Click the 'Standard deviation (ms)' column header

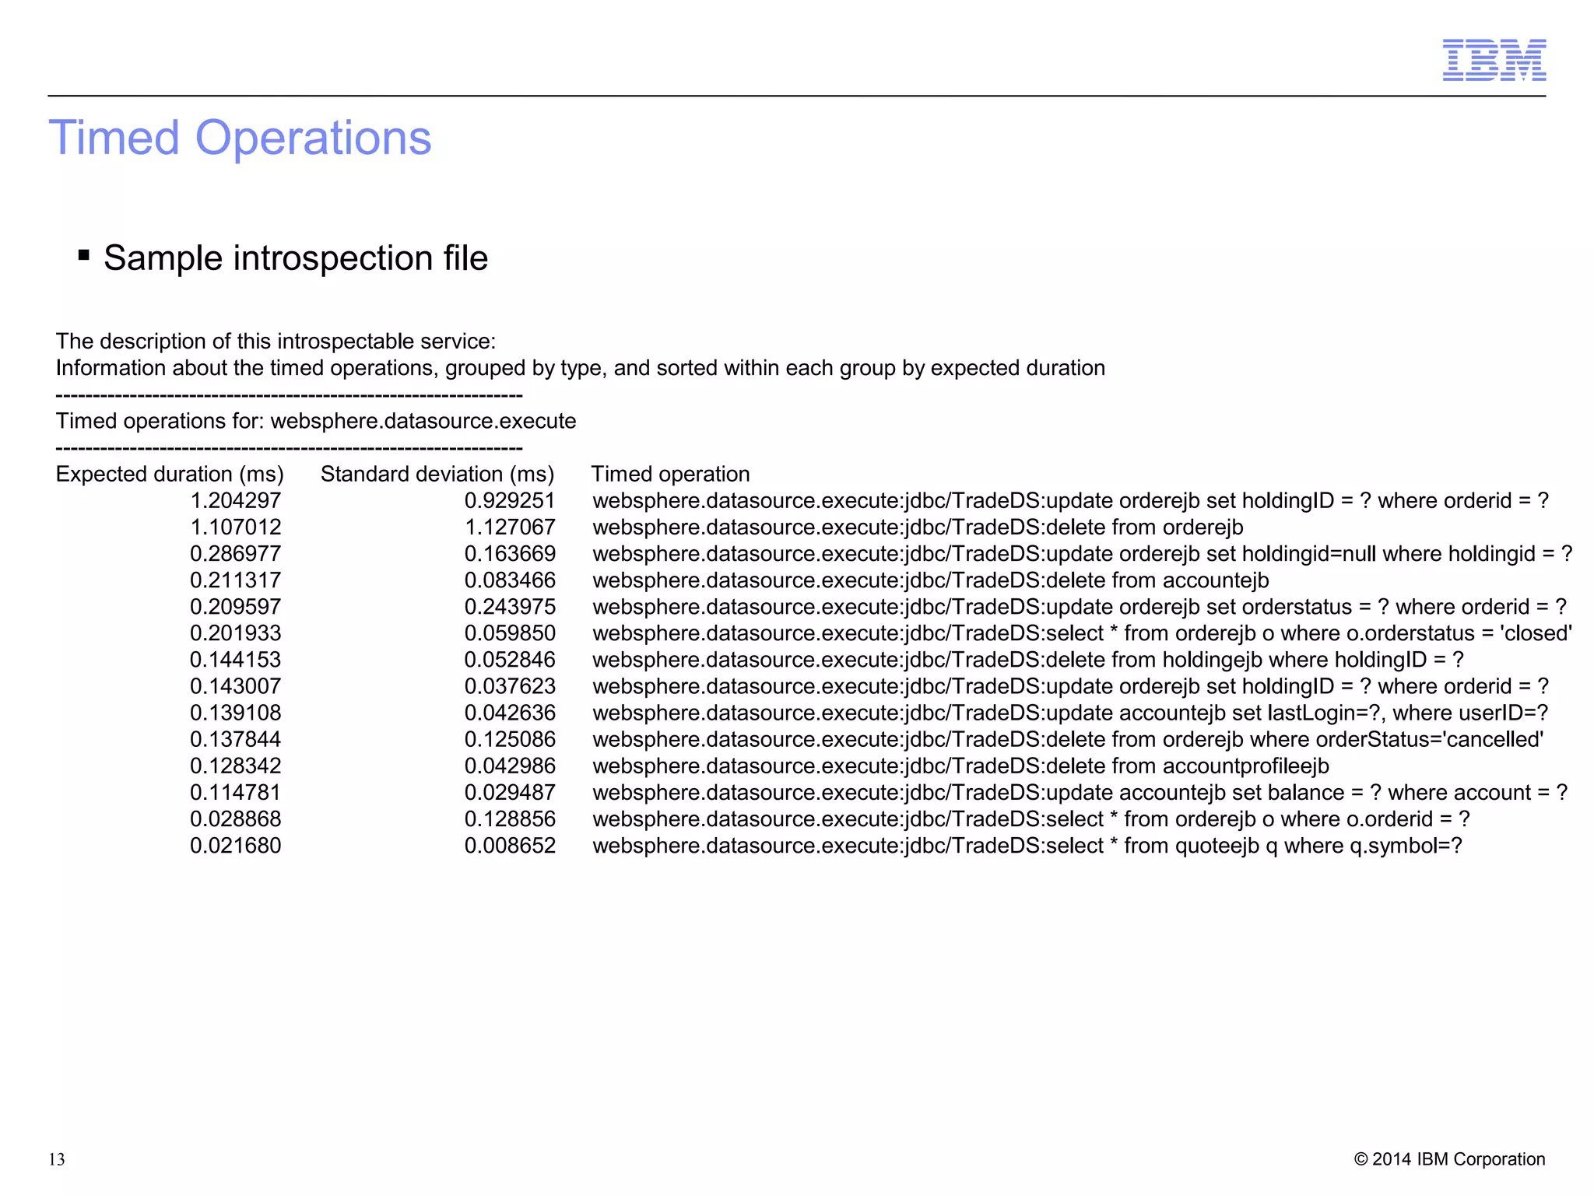437,475
